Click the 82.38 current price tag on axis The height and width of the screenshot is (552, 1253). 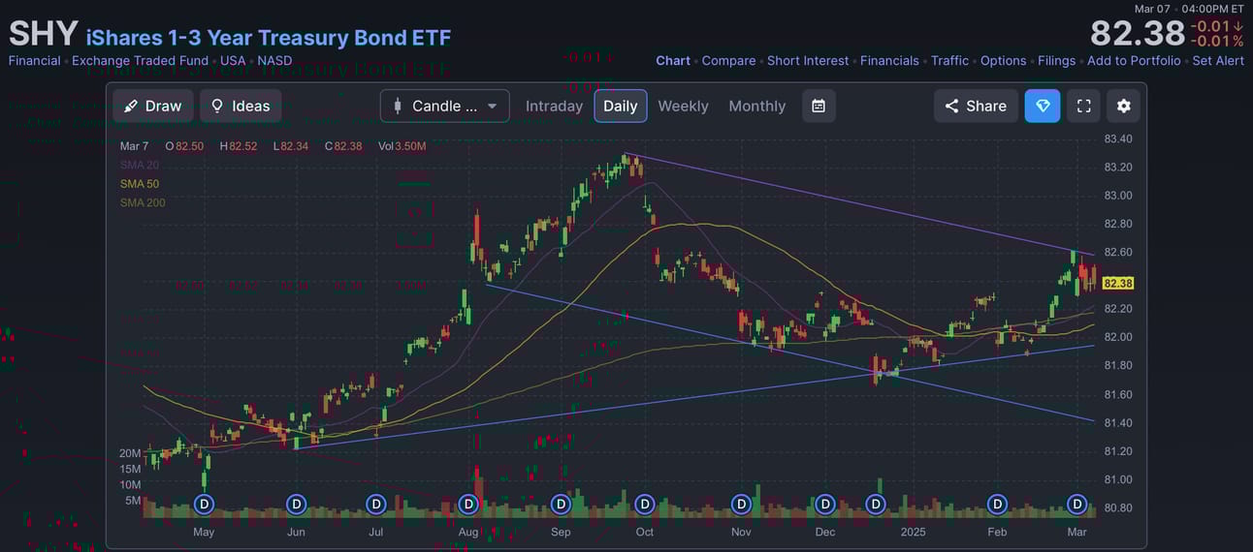(x=1118, y=283)
